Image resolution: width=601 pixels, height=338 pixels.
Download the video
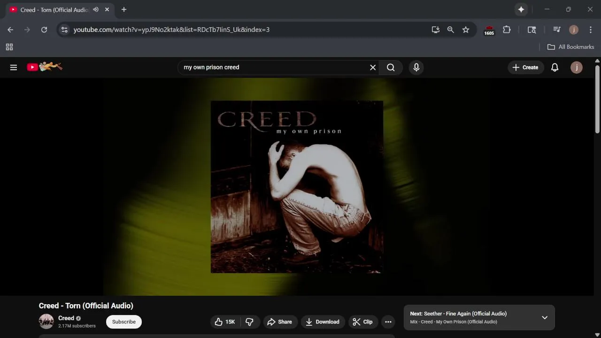pos(323,322)
